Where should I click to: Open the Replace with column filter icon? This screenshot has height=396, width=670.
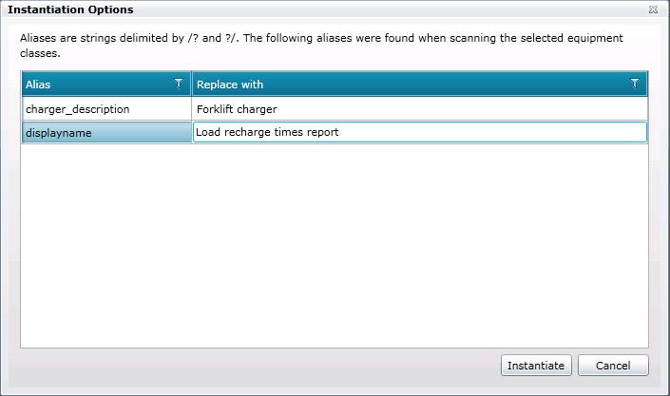click(x=635, y=85)
